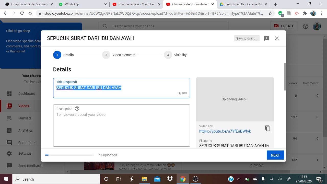Select Details step one
The width and height of the screenshot is (327, 184).
[x=63, y=55]
